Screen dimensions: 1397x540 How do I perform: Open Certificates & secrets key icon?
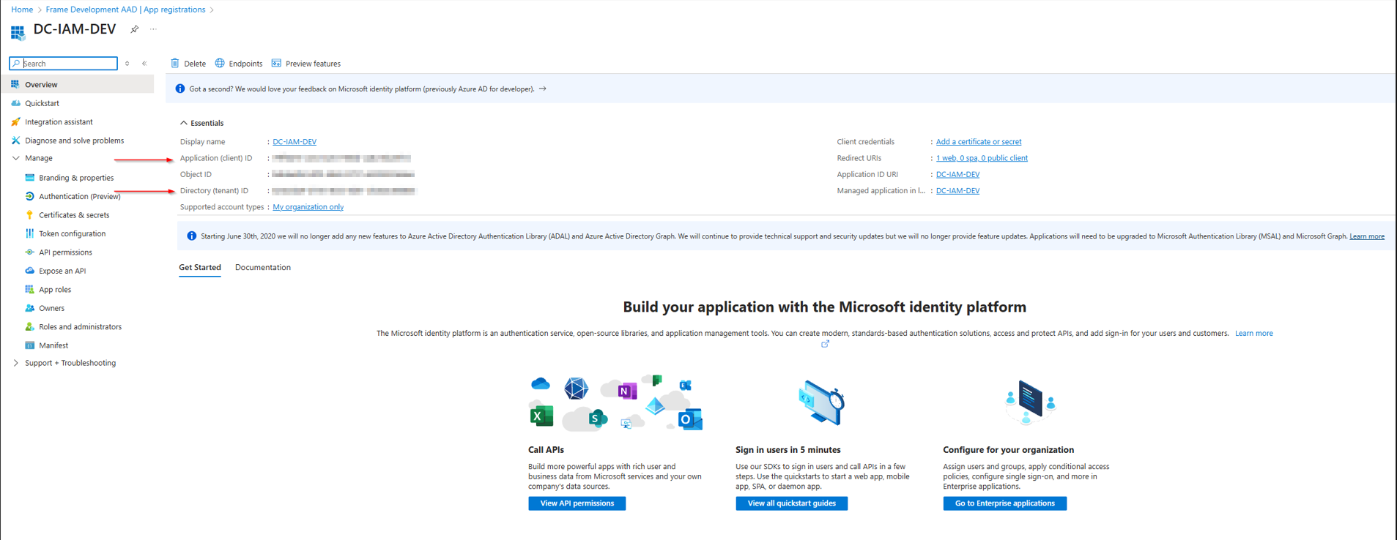click(x=29, y=215)
